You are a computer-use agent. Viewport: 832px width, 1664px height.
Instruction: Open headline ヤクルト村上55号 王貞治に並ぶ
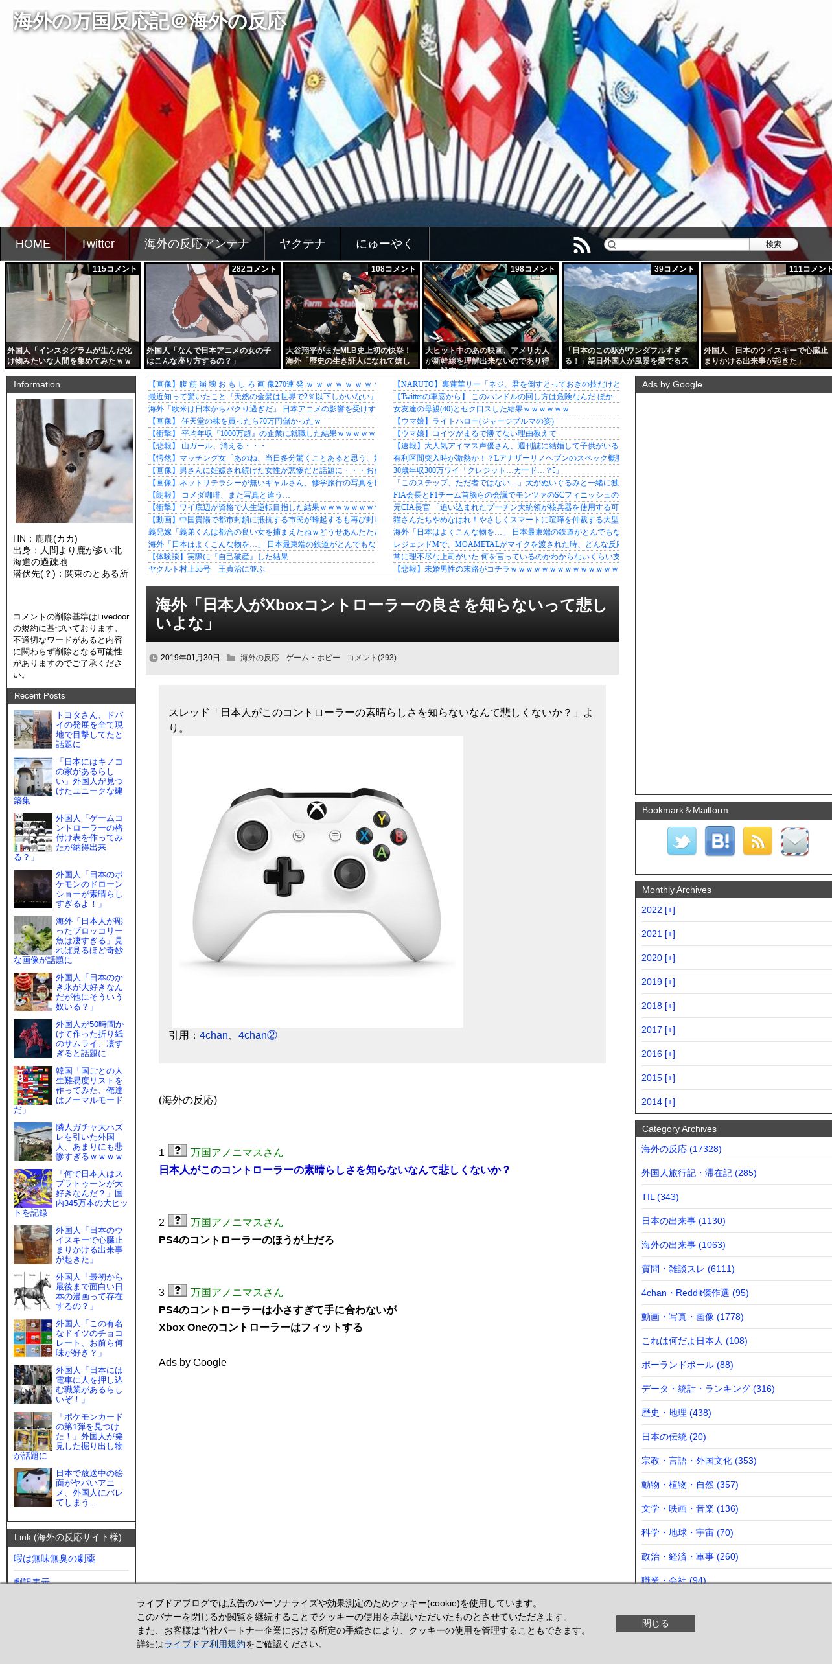click(x=207, y=569)
